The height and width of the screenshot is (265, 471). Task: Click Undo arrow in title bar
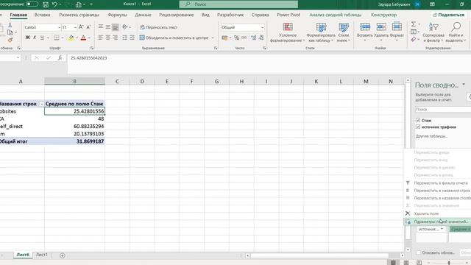[x=54, y=4]
